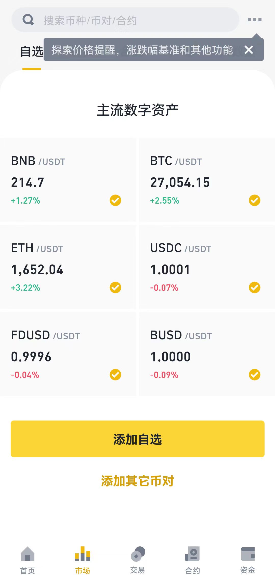Screen dimensions: 275x577
Task: Open the 市场 markets tab icon
Action: (83, 554)
